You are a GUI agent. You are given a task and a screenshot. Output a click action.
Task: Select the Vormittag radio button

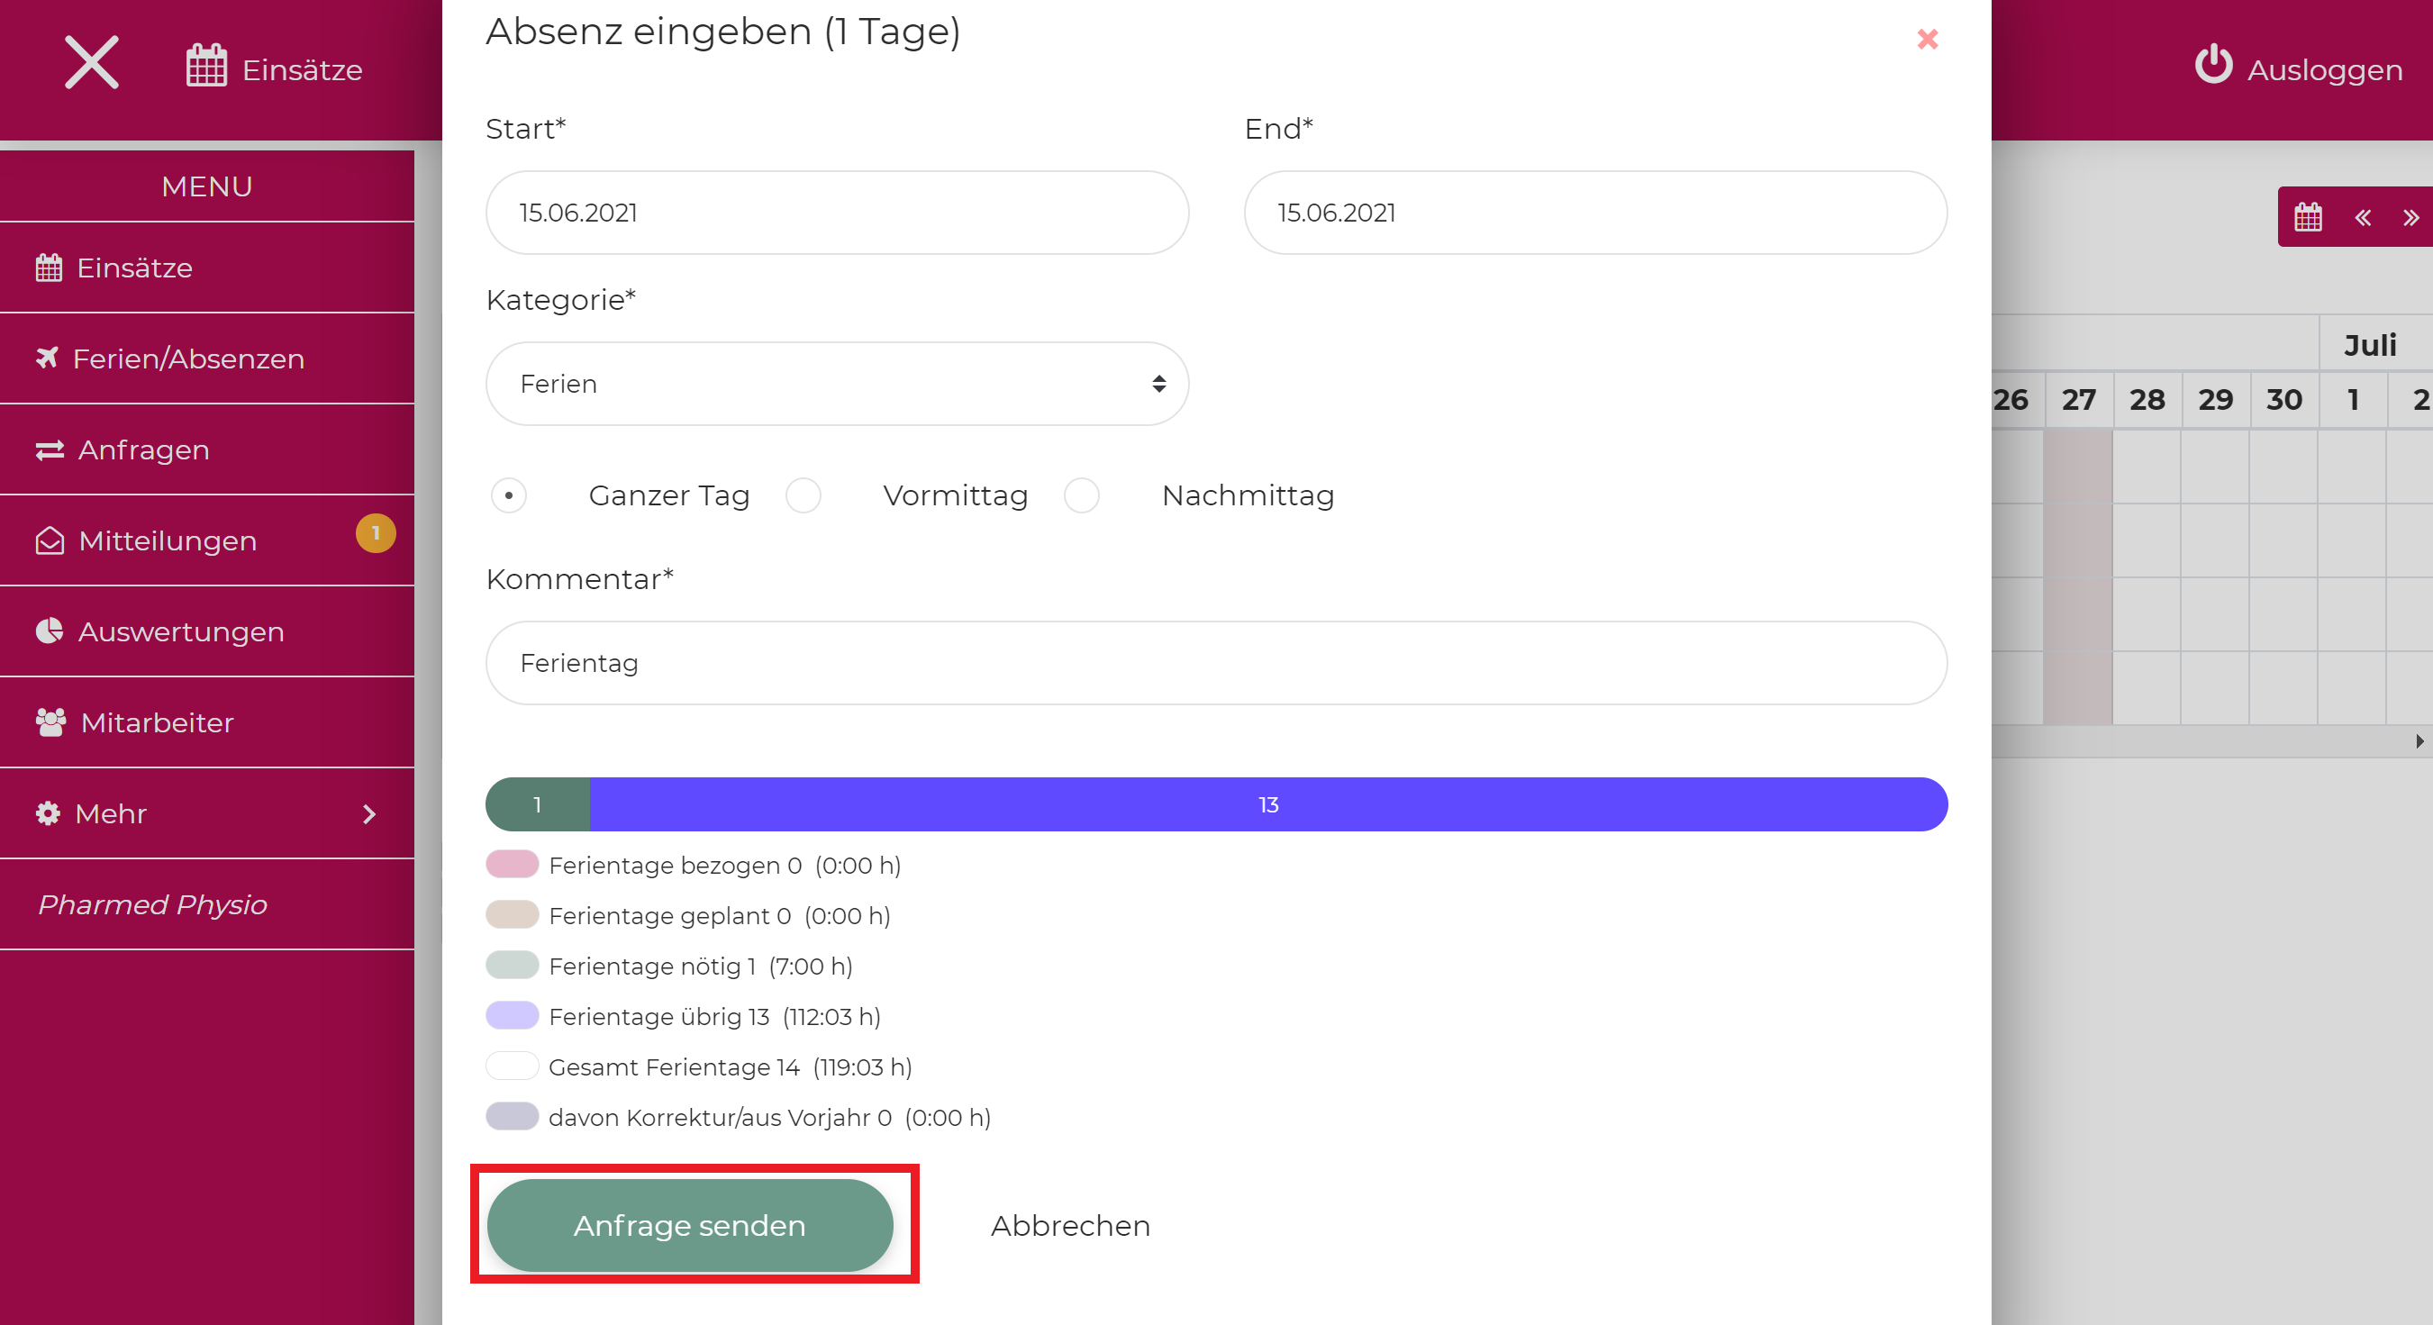(x=803, y=495)
